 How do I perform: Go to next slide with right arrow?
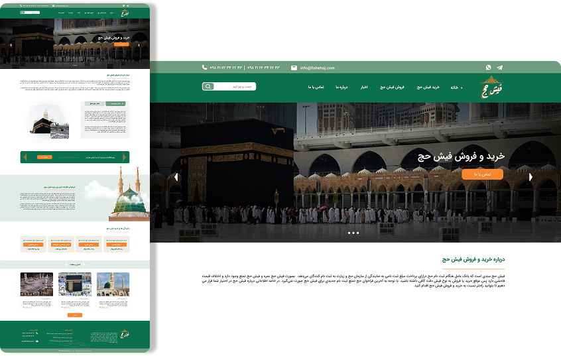tap(530, 177)
